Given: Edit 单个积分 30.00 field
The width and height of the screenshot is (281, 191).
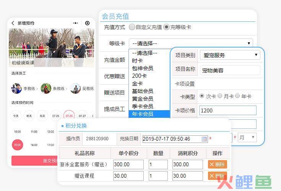Looking at the screenshot, I should pos(128,176).
